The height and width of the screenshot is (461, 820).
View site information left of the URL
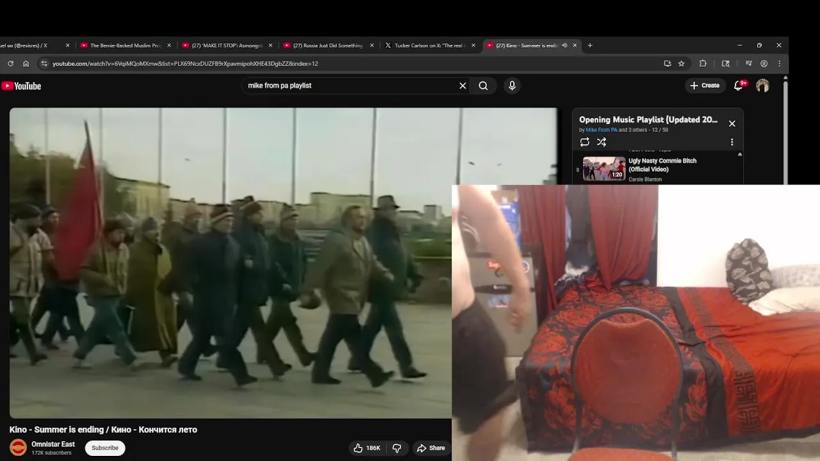pyautogui.click(x=44, y=63)
